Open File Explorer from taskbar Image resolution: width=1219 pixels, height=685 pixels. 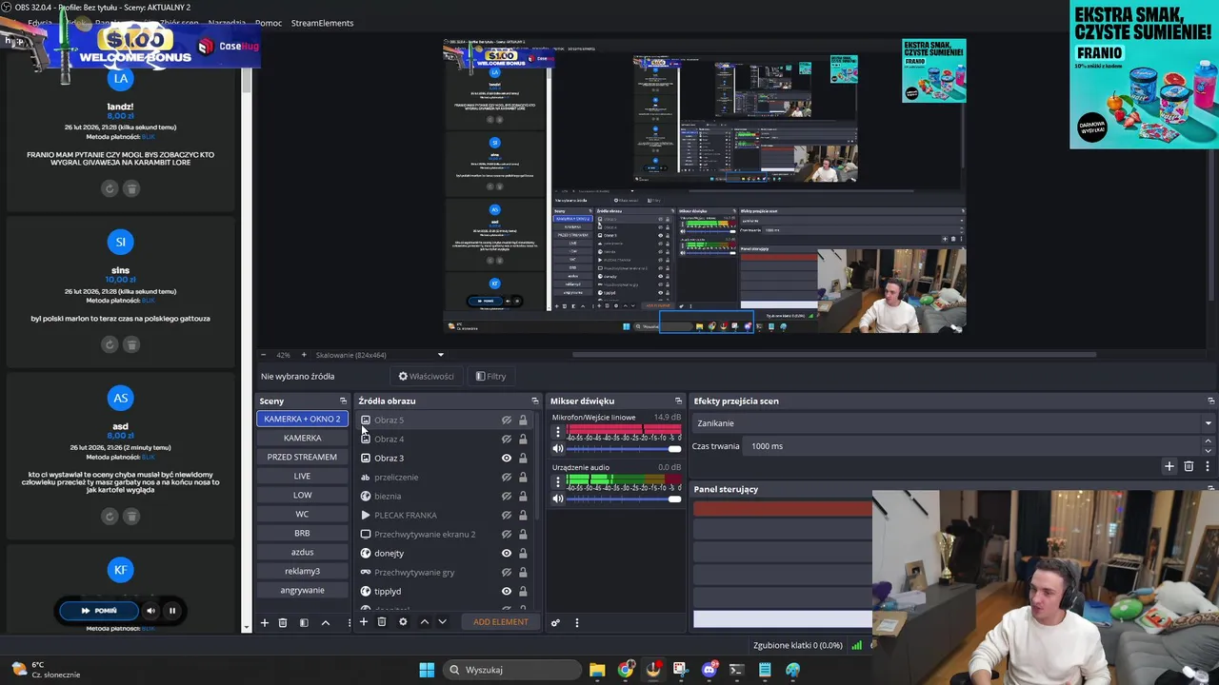pos(597,670)
